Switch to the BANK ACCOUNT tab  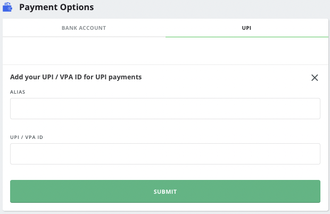84,28
